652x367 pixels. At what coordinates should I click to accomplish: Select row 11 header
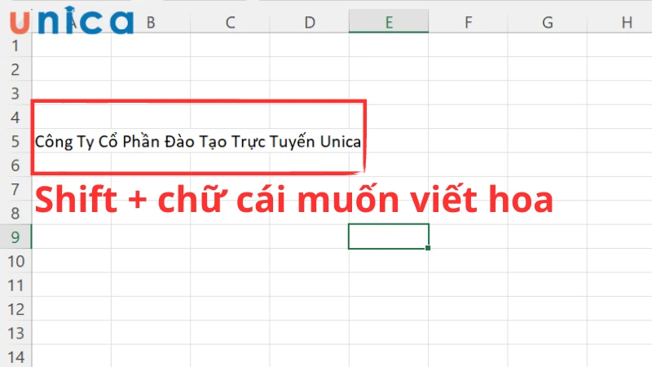pos(15,285)
